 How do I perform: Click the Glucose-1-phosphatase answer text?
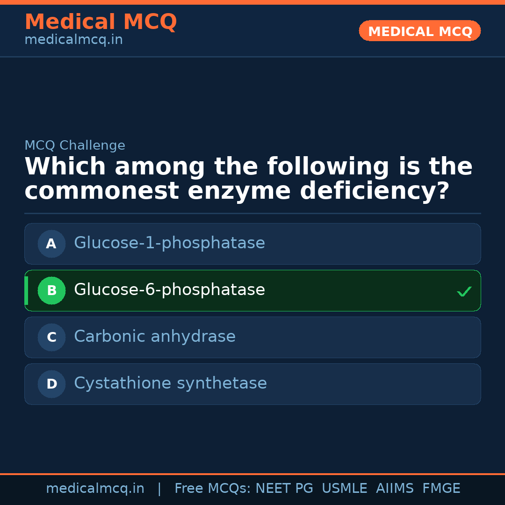click(x=169, y=243)
